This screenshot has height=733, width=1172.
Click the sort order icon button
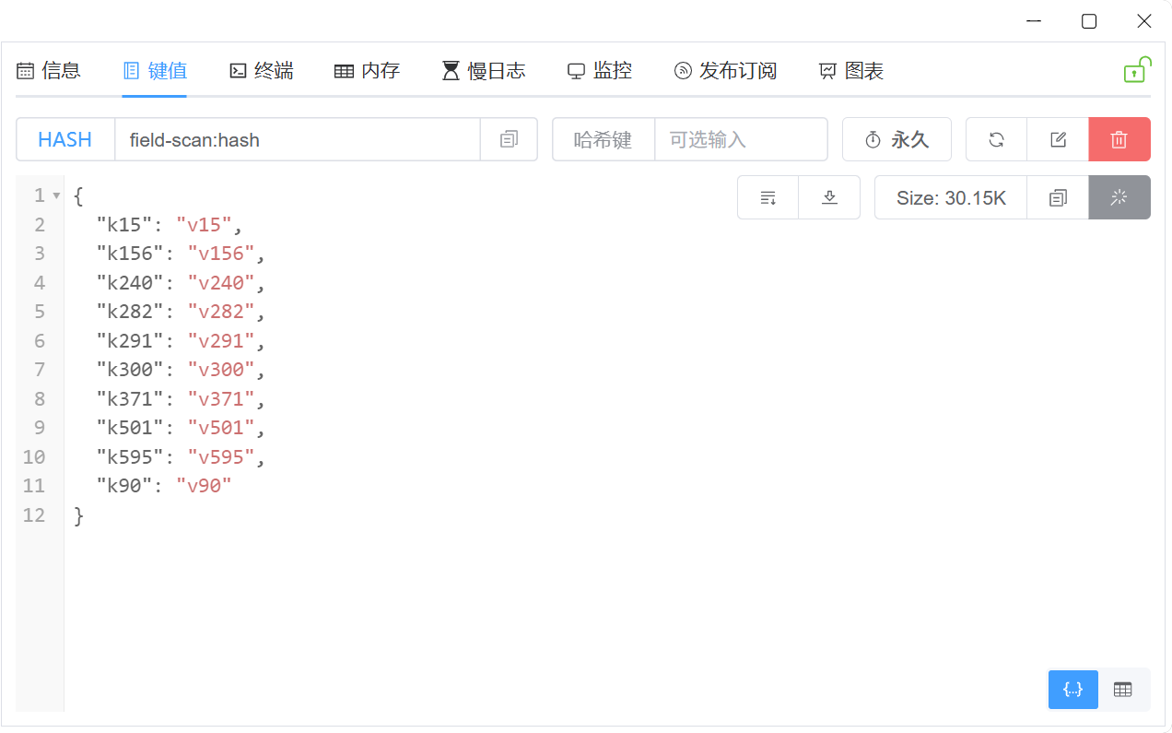coord(768,197)
